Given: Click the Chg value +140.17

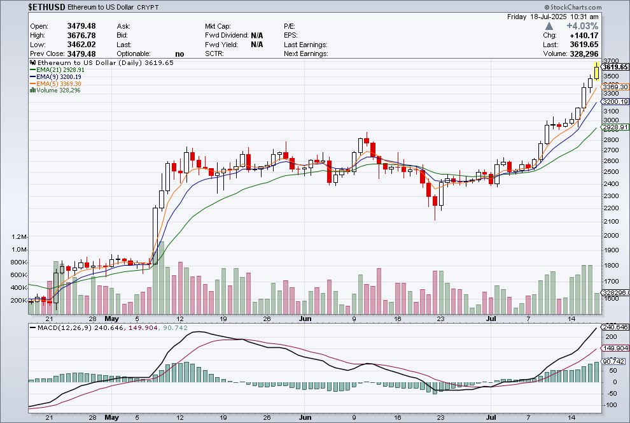Looking at the screenshot, I should click(584, 36).
